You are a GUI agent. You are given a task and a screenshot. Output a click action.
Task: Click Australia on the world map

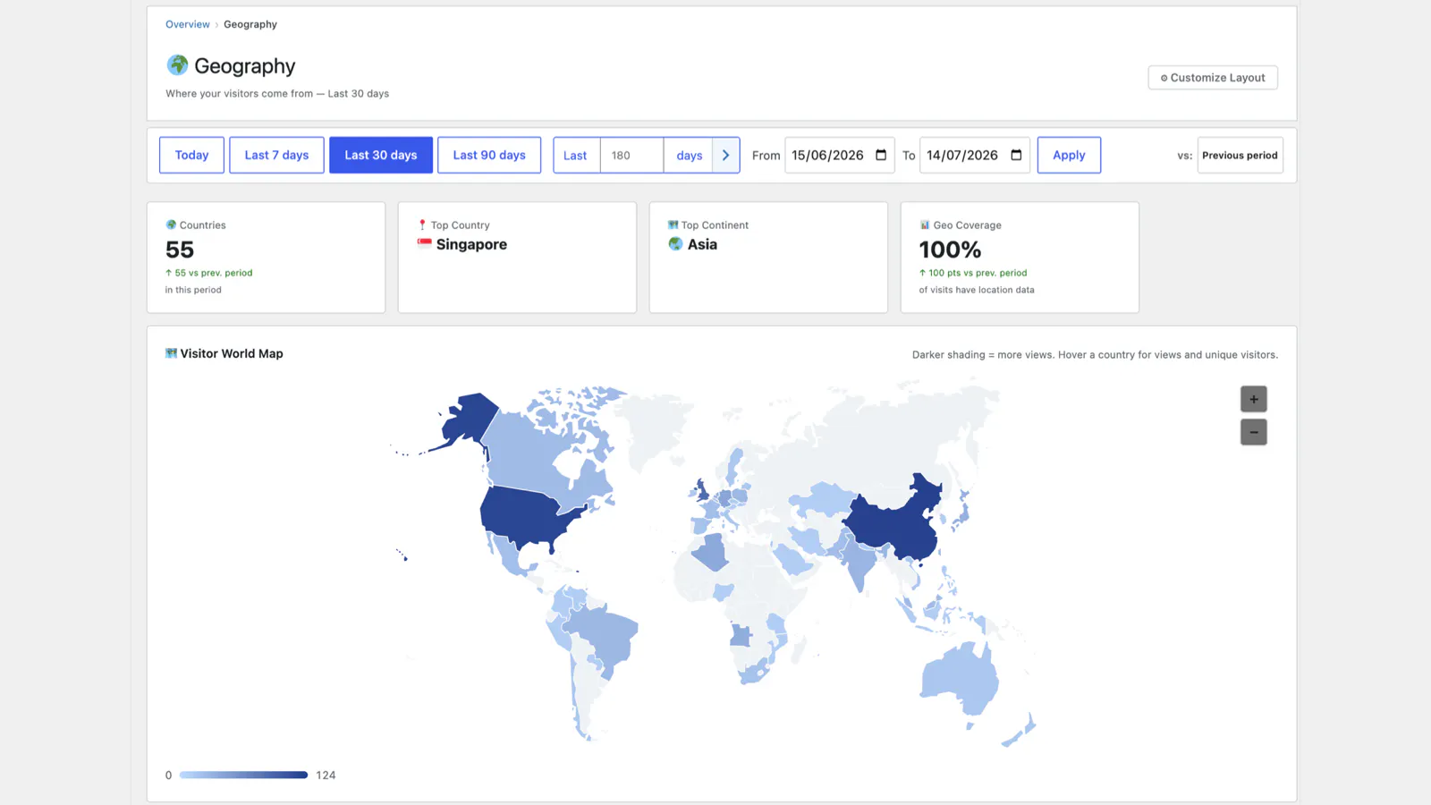pos(959,680)
